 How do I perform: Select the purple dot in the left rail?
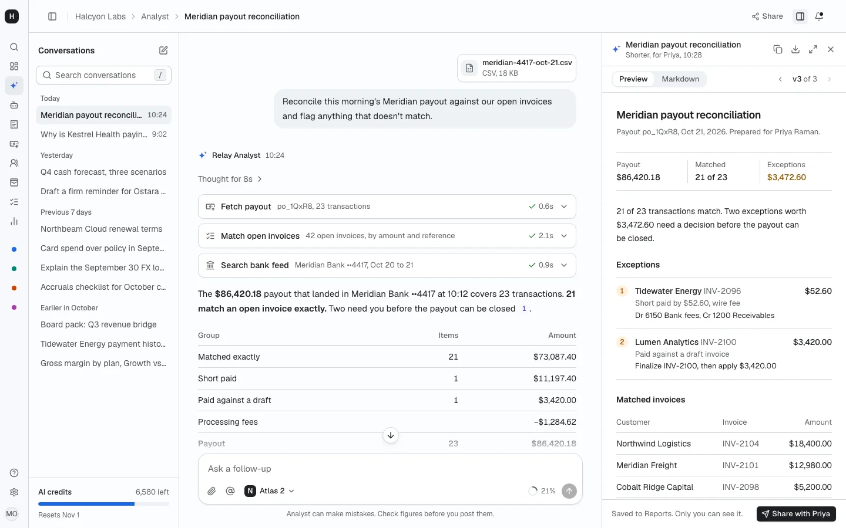pyautogui.click(x=14, y=307)
